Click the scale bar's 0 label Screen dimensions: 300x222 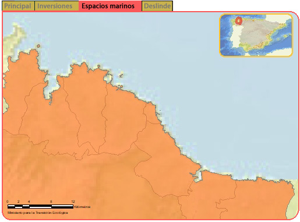[x=8, y=202]
